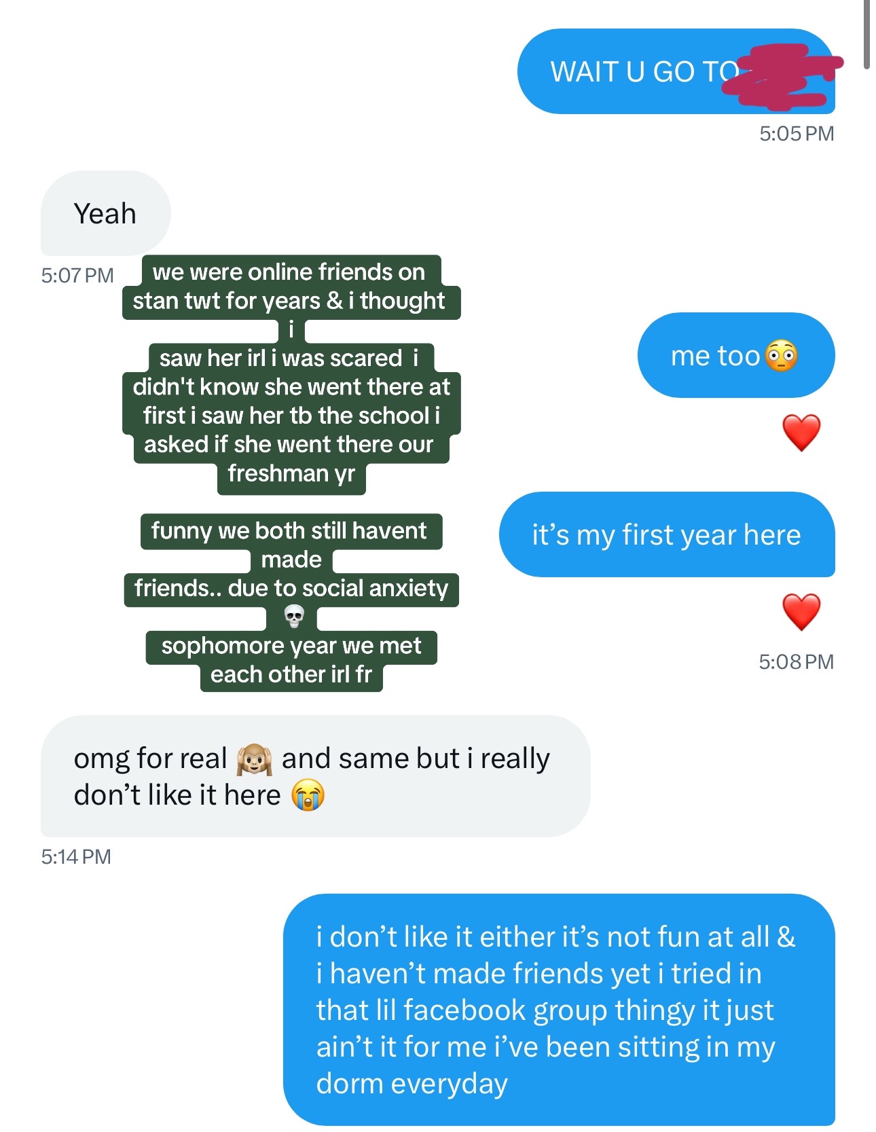
Task: Click the 5:07 PM timestamp
Action: pos(77,275)
